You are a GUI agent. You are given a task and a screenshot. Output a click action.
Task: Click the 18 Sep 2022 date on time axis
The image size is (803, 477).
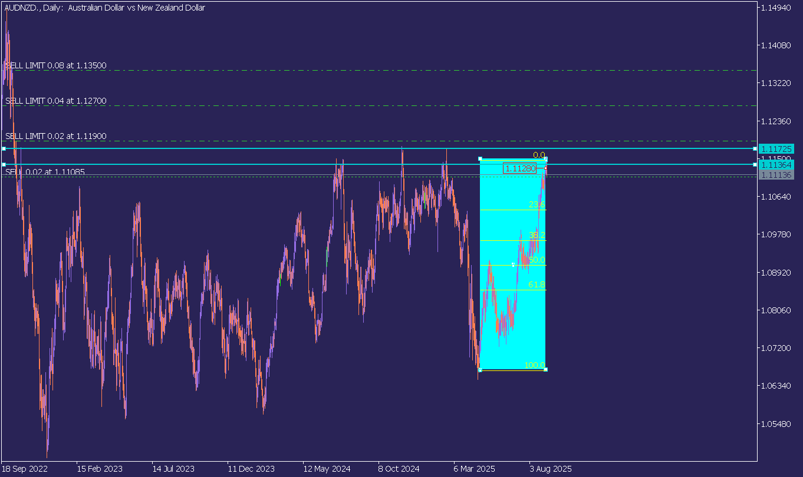(25, 469)
